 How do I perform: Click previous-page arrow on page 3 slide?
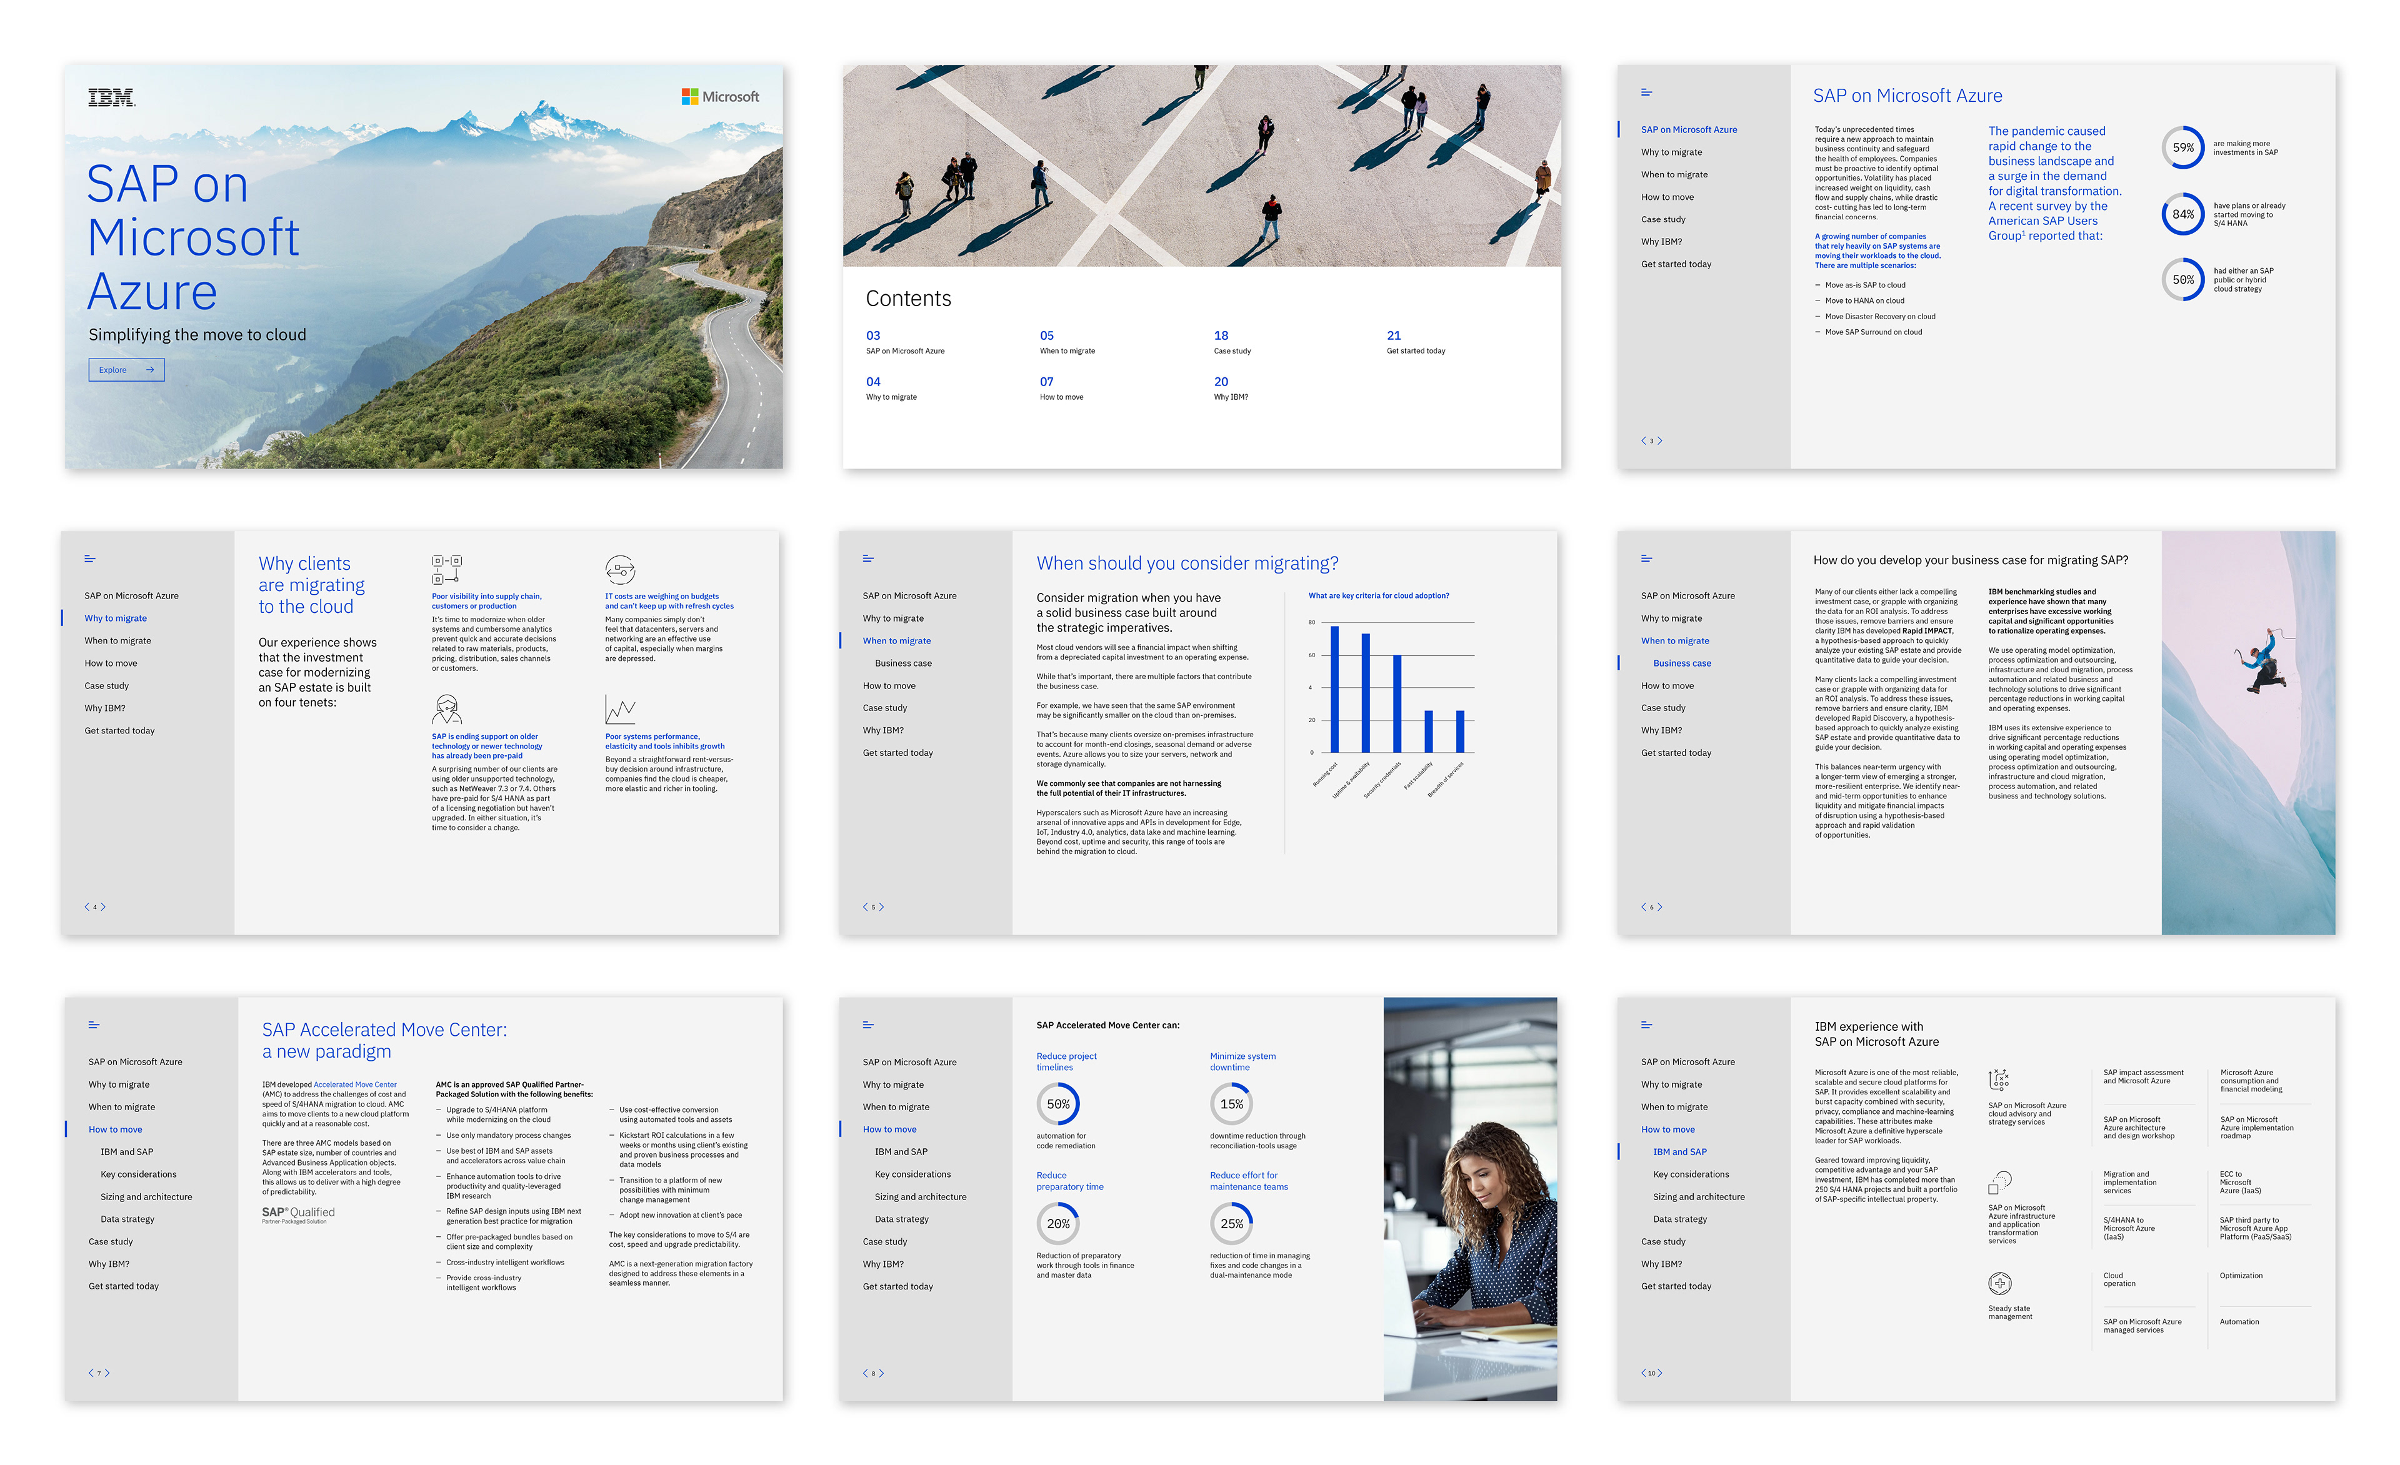click(x=1643, y=441)
